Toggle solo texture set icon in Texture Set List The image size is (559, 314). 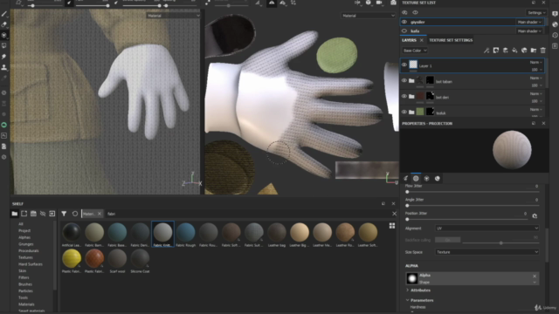click(x=404, y=12)
